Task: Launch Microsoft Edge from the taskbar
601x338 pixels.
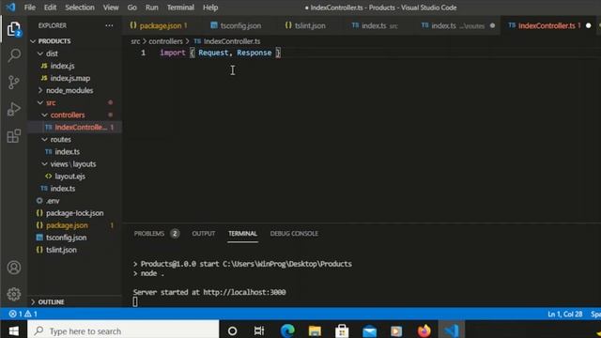Action: point(287,330)
